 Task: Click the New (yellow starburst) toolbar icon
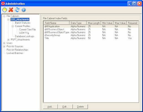pos(5,10)
